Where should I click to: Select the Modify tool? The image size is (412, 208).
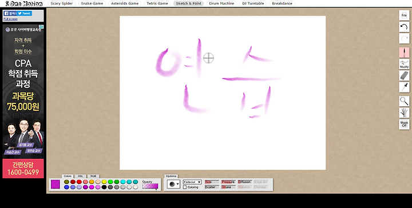click(404, 64)
